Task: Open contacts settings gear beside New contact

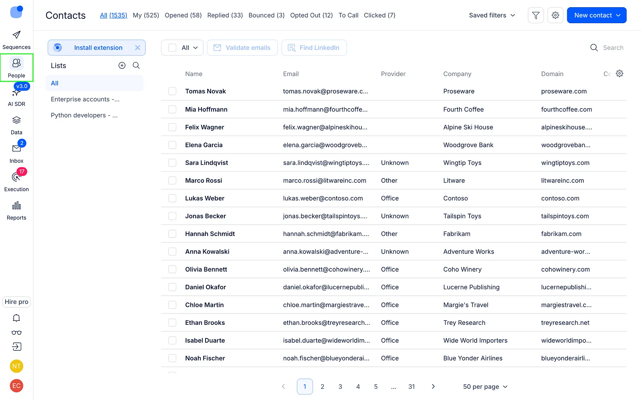Action: 555,15
